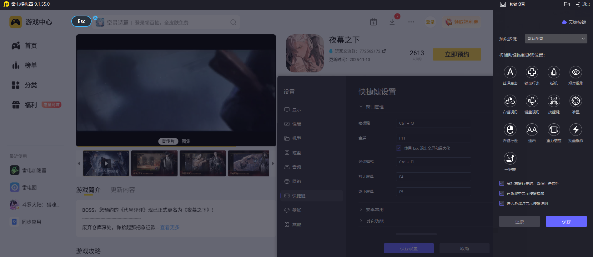Open 其他 settings category
This screenshot has width=593, height=257.
(293, 225)
